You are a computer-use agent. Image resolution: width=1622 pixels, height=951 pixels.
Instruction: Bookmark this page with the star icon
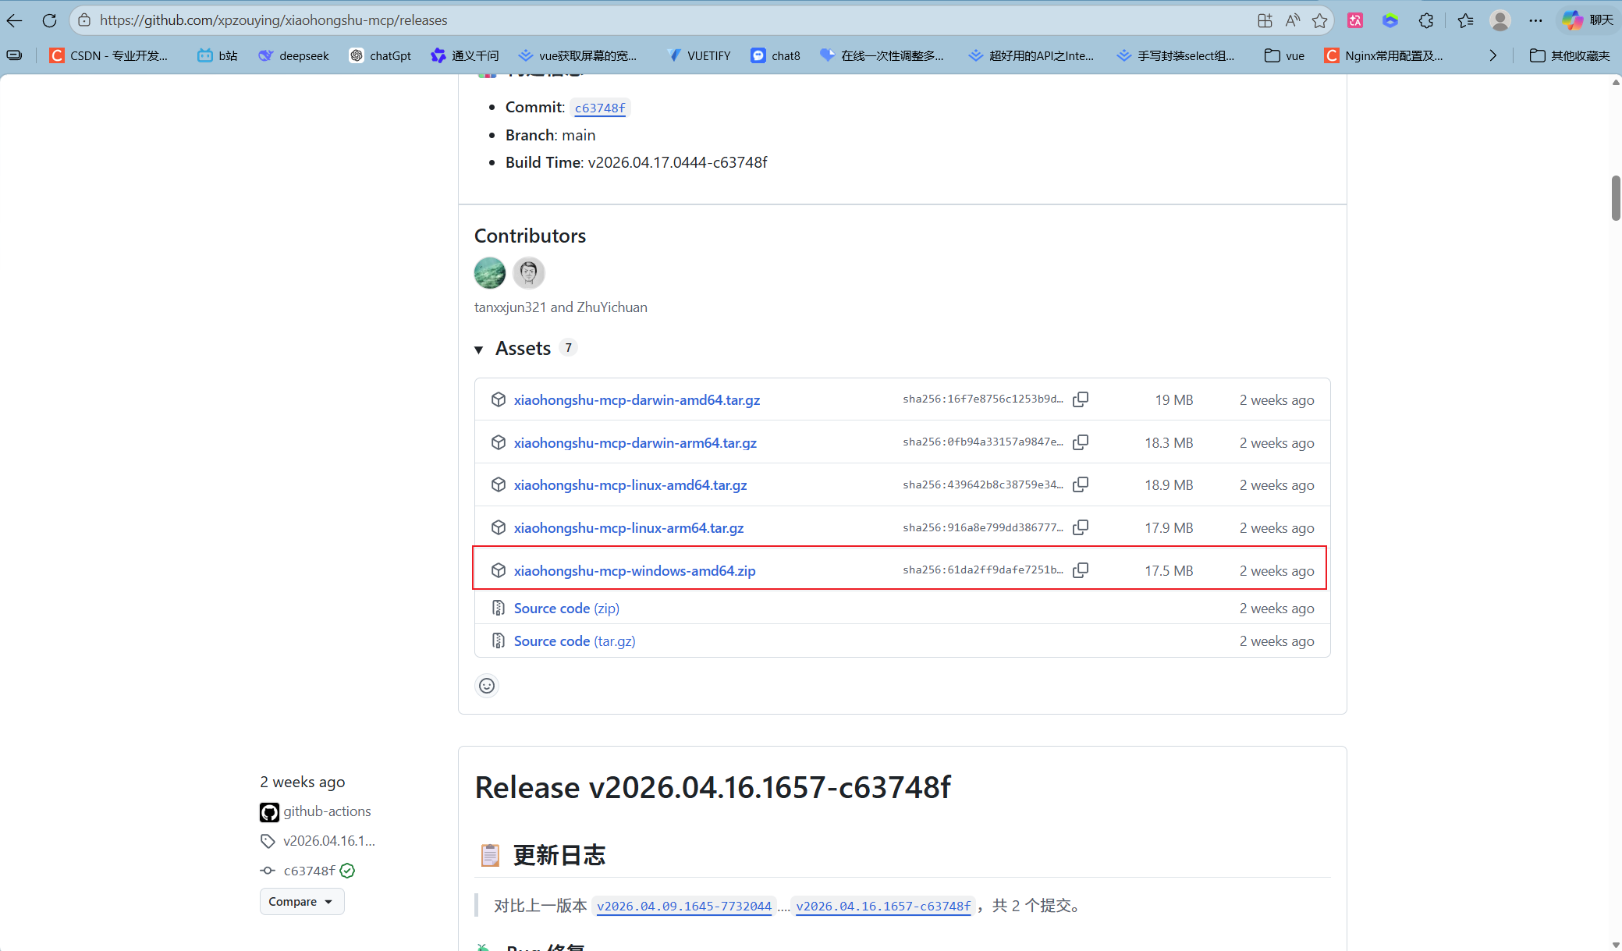click(x=1320, y=20)
